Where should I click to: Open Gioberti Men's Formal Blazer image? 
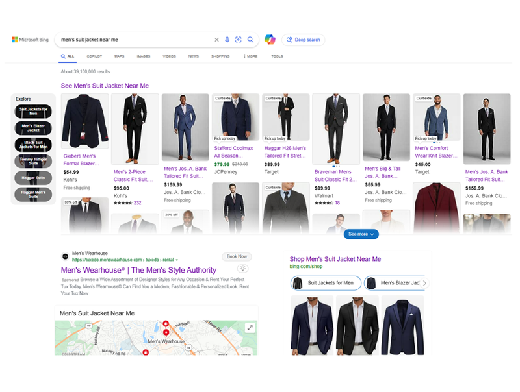[85, 121]
